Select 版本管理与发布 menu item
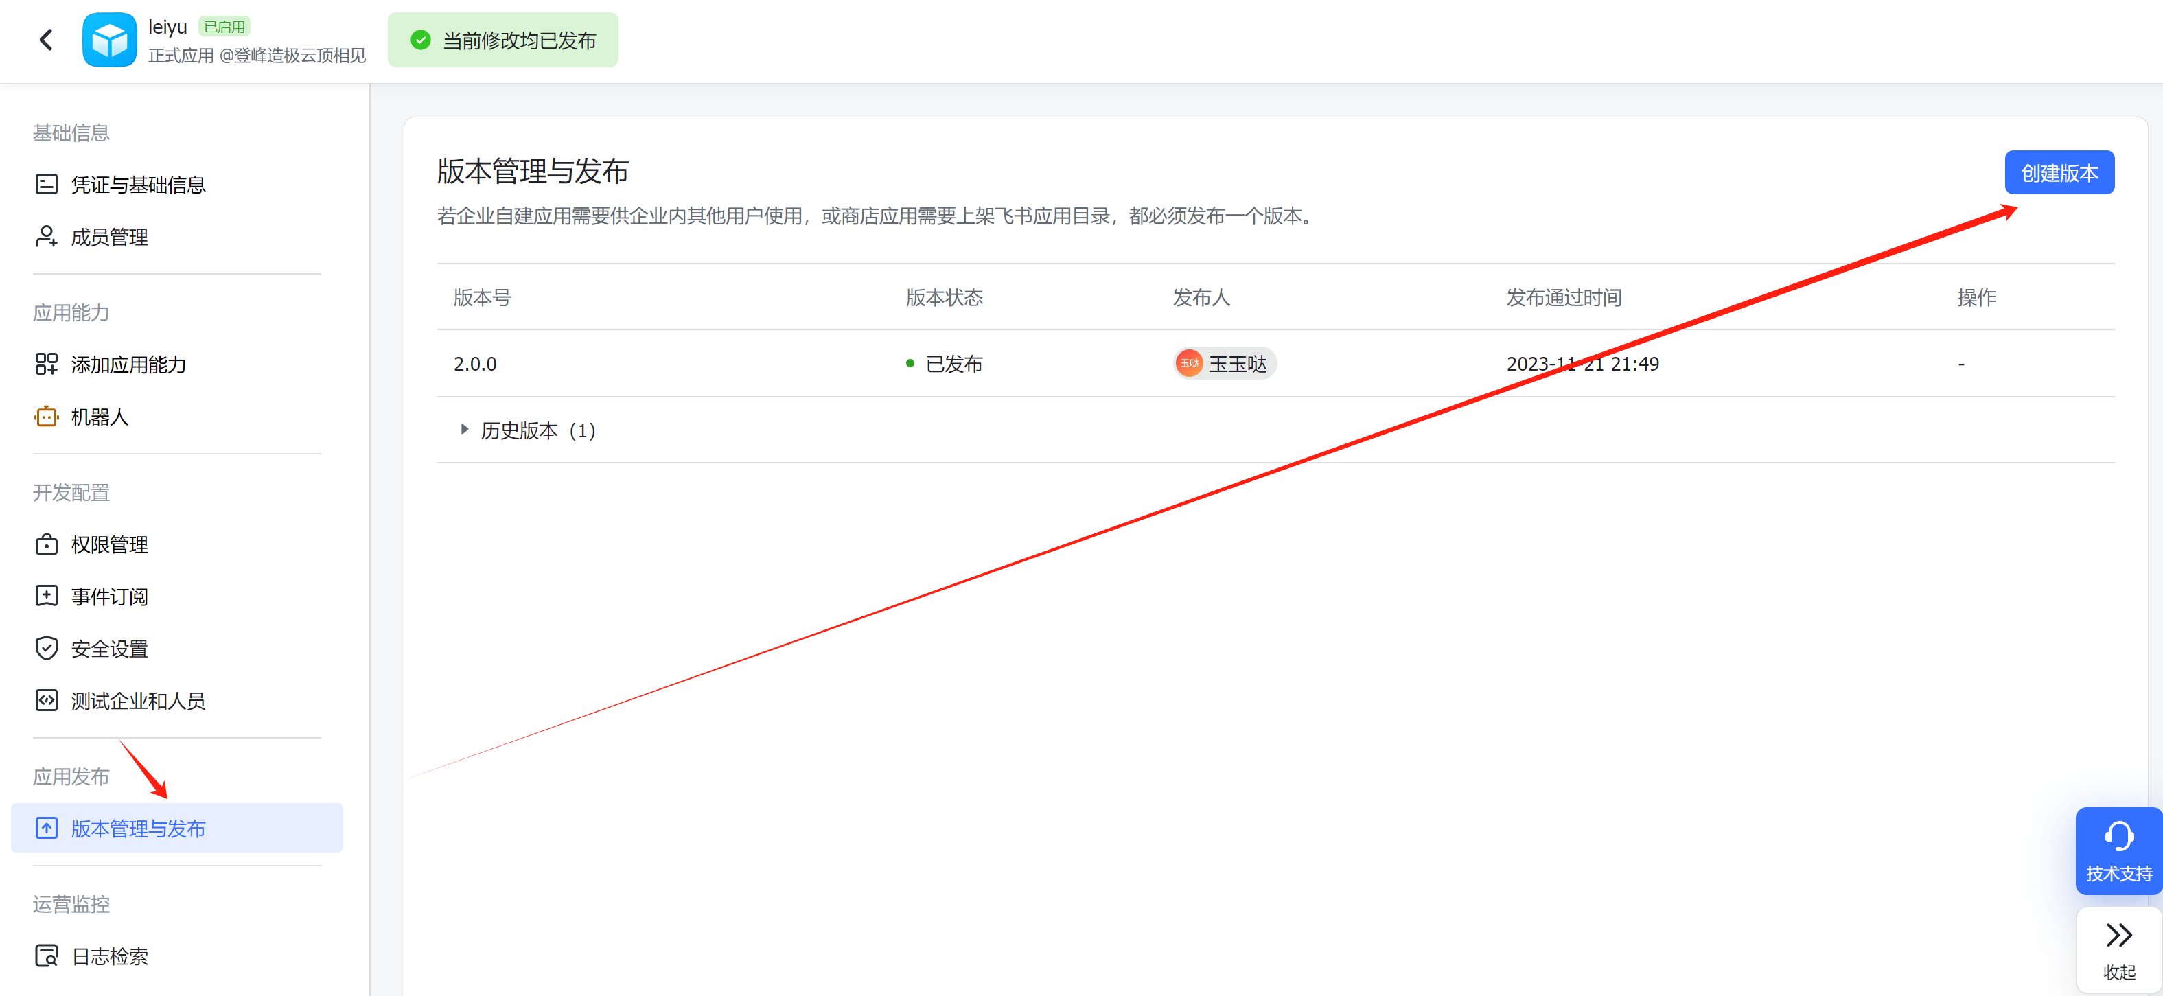 point(138,828)
